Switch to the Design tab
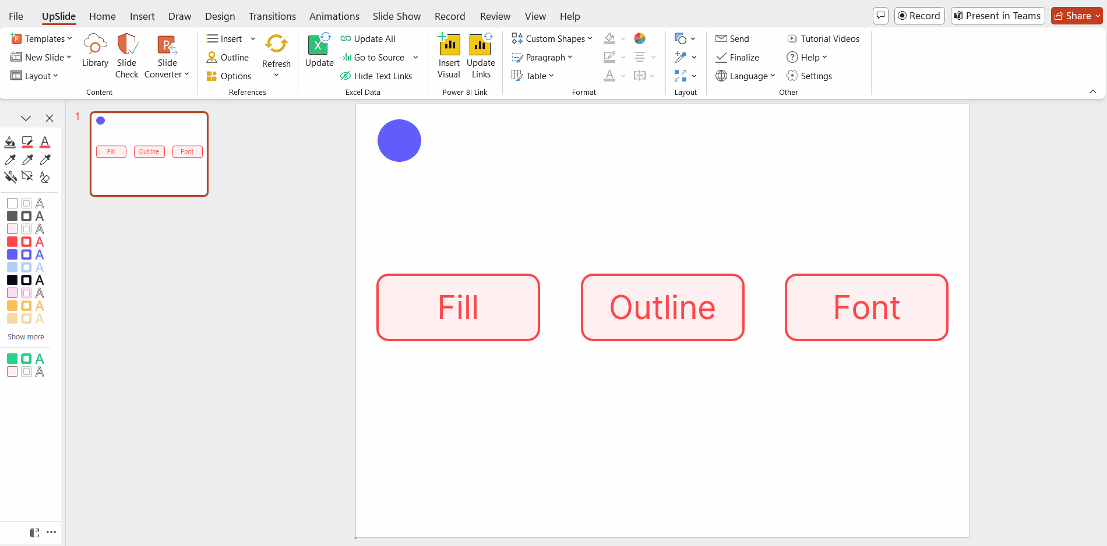This screenshot has height=546, width=1107. click(220, 16)
